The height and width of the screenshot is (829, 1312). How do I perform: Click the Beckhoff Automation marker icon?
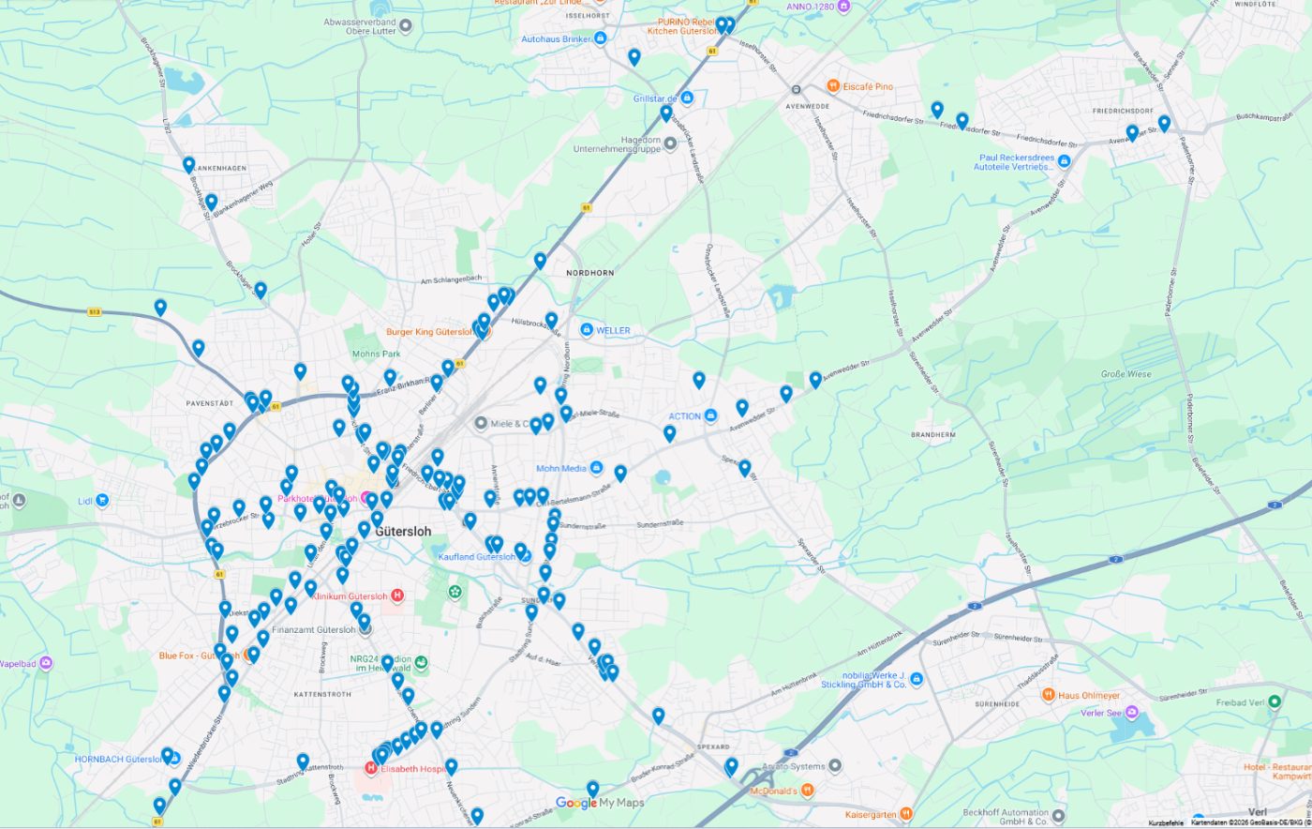pos(1058,816)
